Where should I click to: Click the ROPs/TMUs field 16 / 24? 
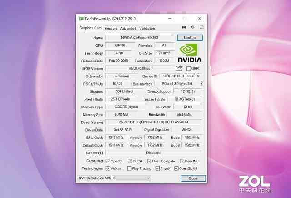(117, 84)
